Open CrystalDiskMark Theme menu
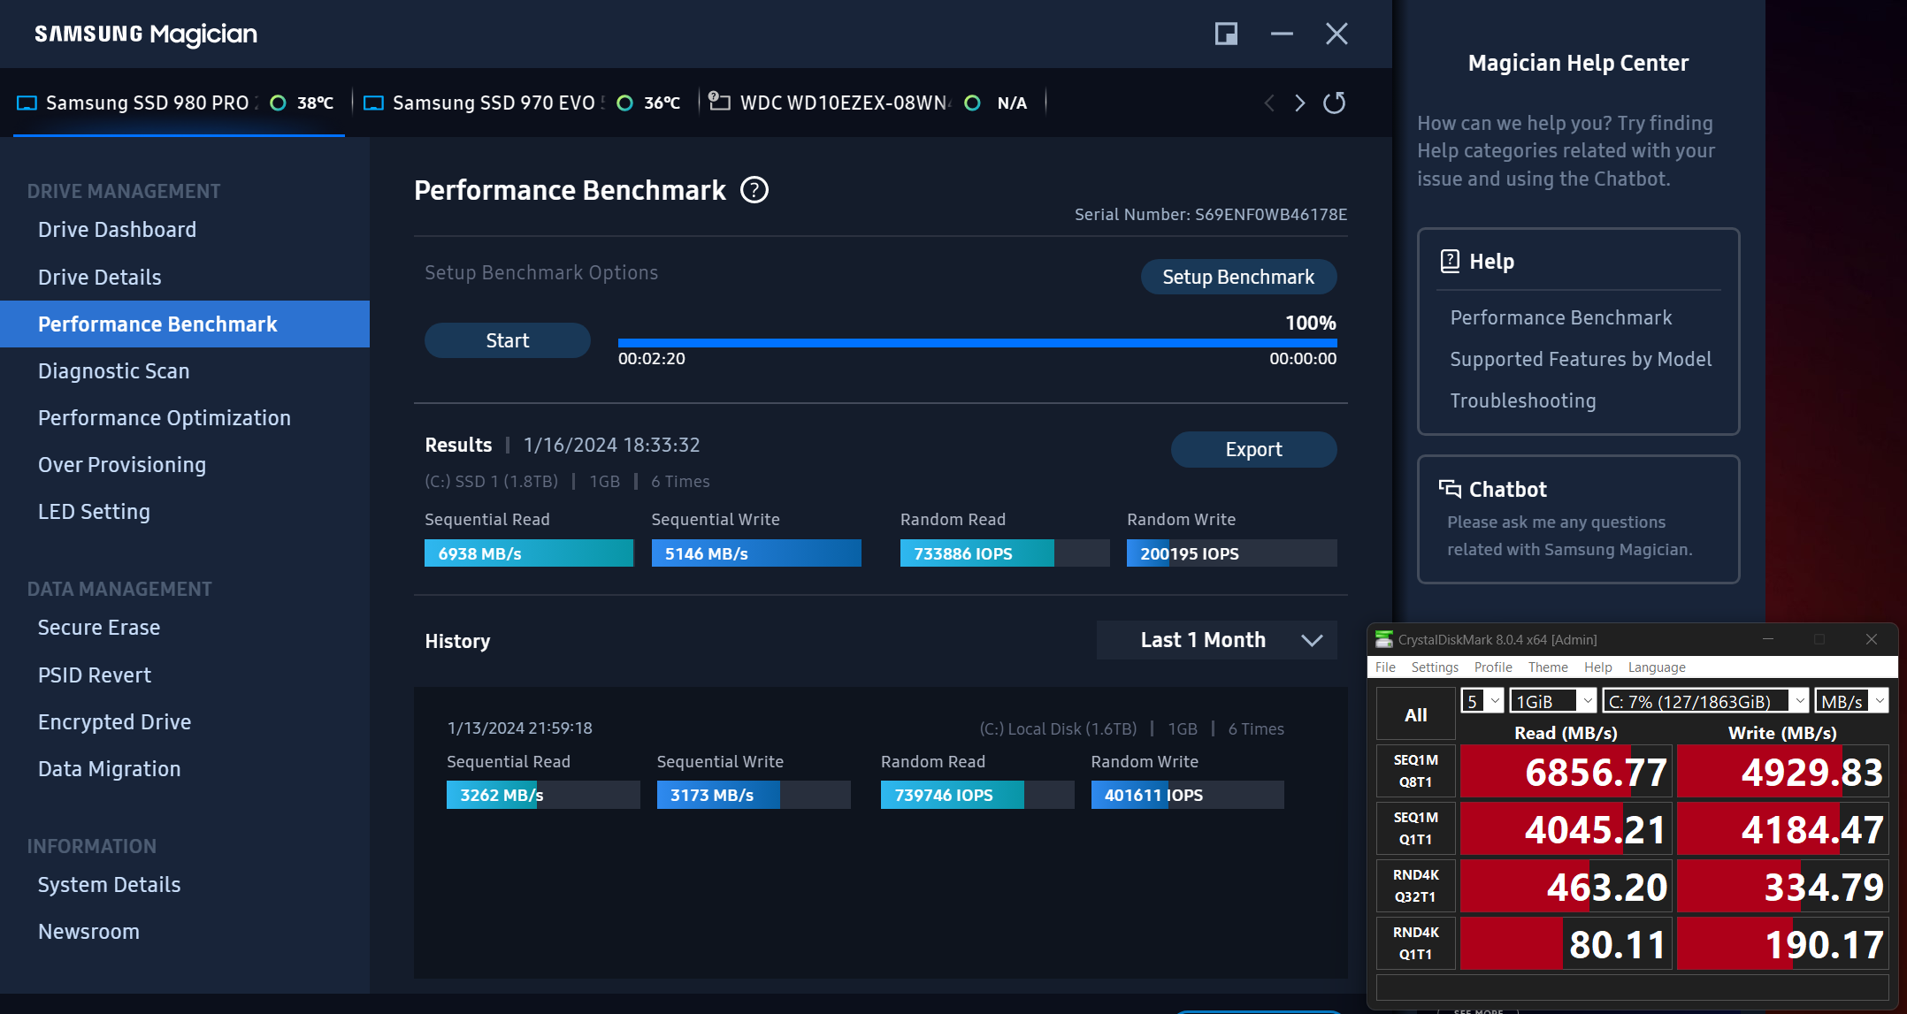 pos(1548,667)
